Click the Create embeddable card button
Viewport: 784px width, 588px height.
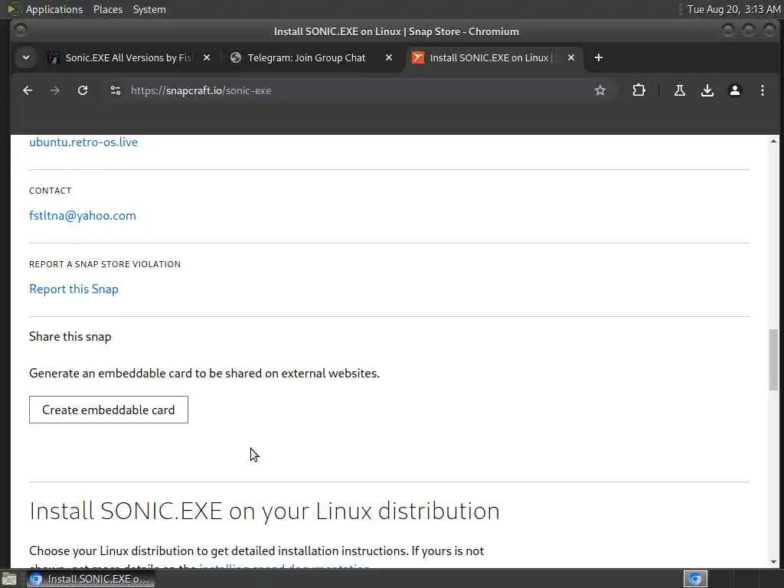point(109,410)
